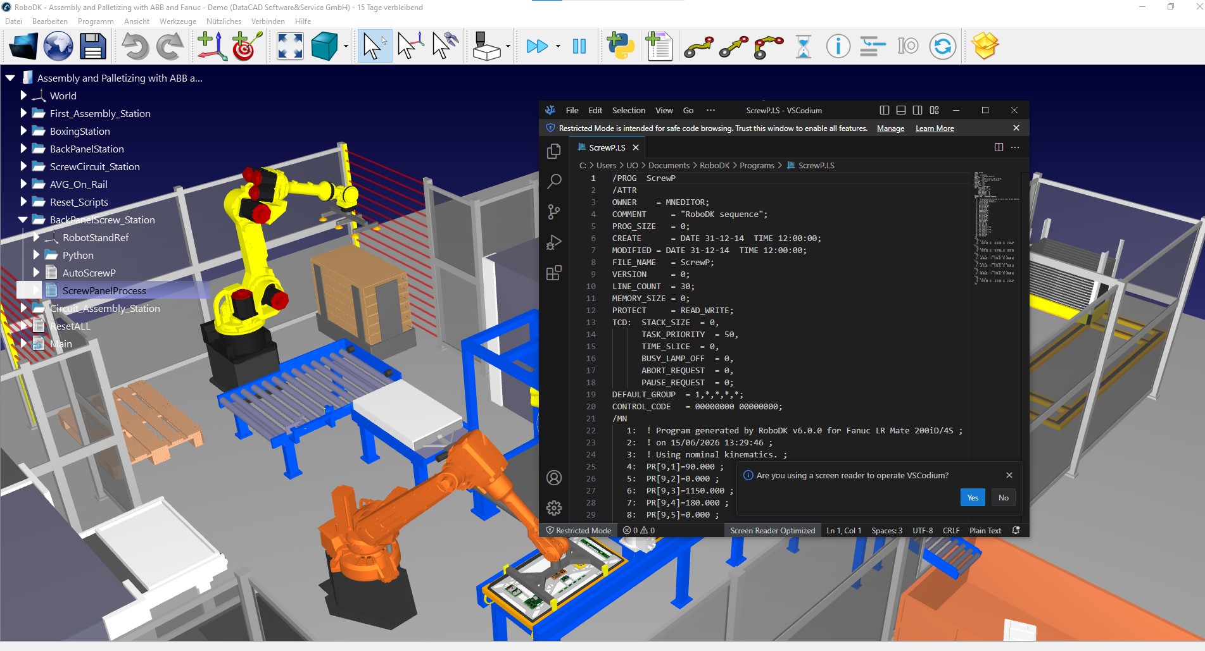
Task: Answer No to the screen reader prompt
Action: click(x=1004, y=498)
